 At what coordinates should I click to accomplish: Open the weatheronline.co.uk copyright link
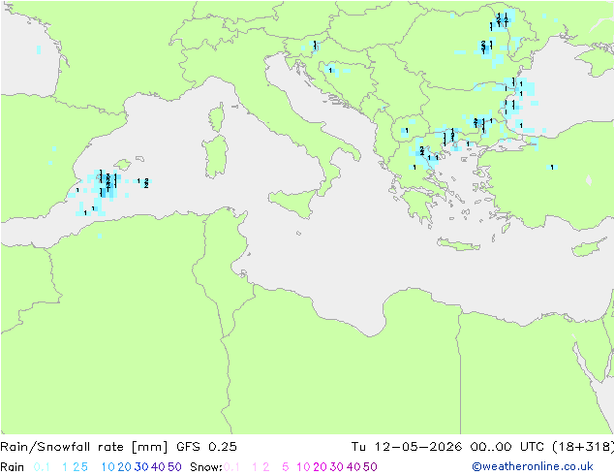coord(533,466)
